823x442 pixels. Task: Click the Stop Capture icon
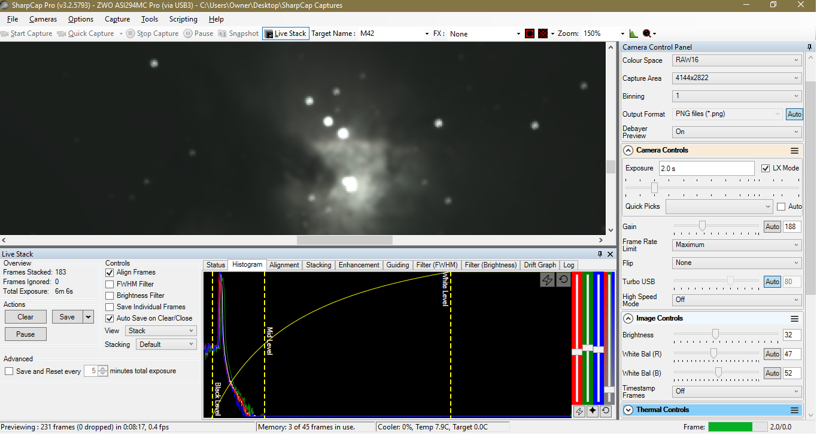130,33
